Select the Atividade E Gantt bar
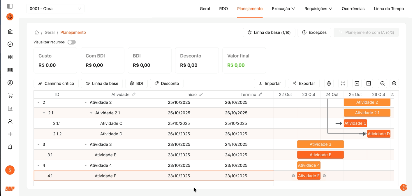 pyautogui.click(x=320, y=155)
